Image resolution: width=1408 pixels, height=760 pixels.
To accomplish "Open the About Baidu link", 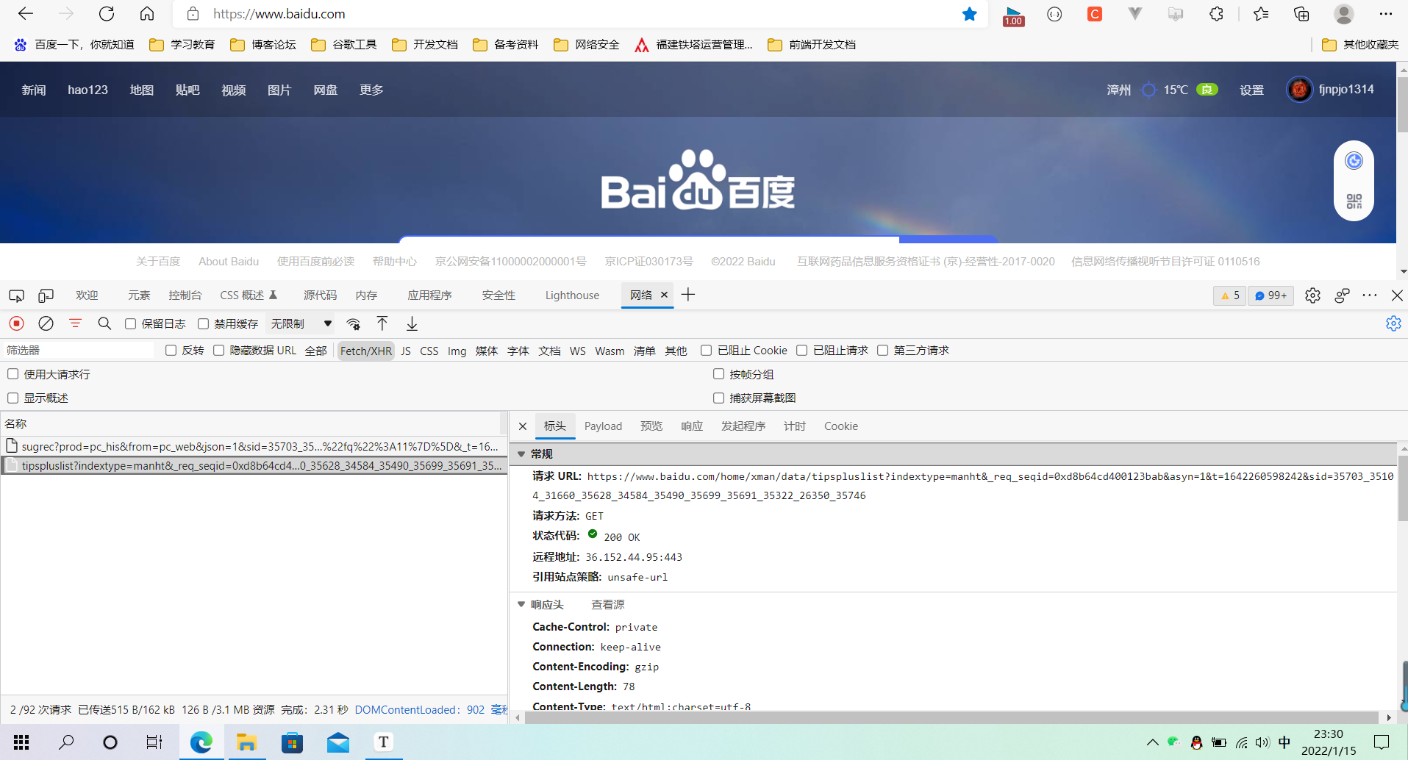I will 228,261.
